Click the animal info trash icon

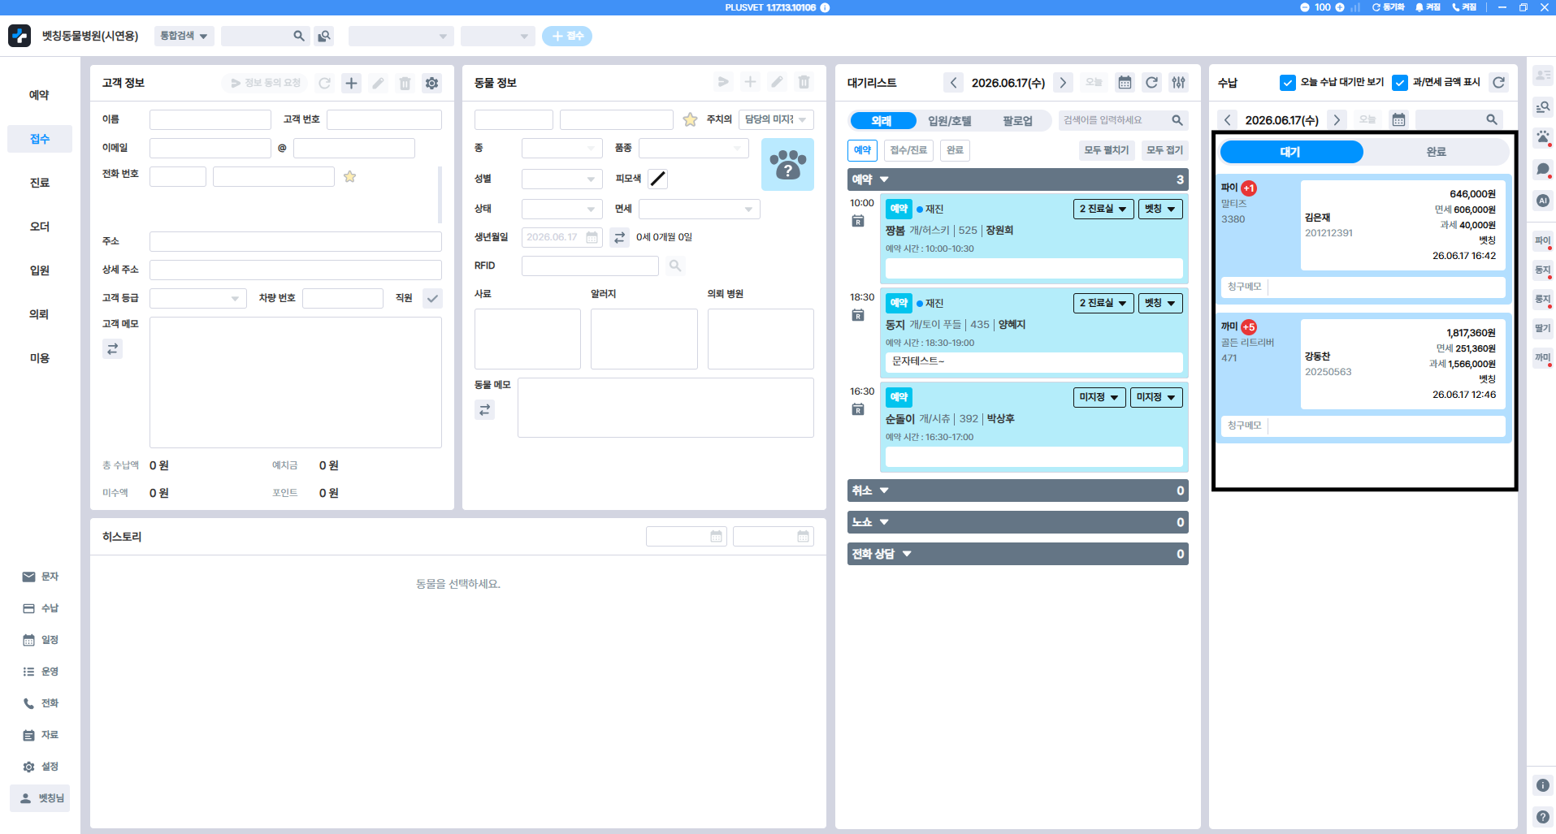pyautogui.click(x=804, y=82)
